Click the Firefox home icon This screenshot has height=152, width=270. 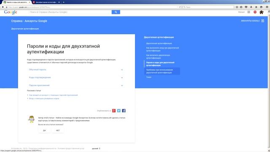(x=256, y=7)
